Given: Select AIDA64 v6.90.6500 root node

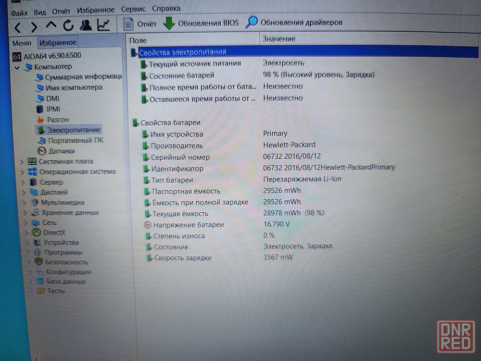Looking at the screenshot, I should [x=47, y=56].
